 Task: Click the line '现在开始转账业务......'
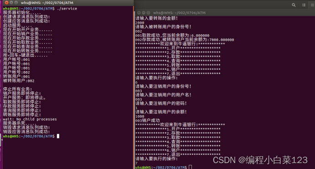[x=27, y=51]
